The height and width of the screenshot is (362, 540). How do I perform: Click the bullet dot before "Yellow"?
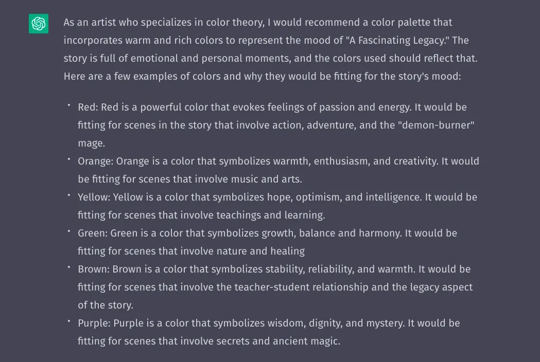[x=68, y=195]
